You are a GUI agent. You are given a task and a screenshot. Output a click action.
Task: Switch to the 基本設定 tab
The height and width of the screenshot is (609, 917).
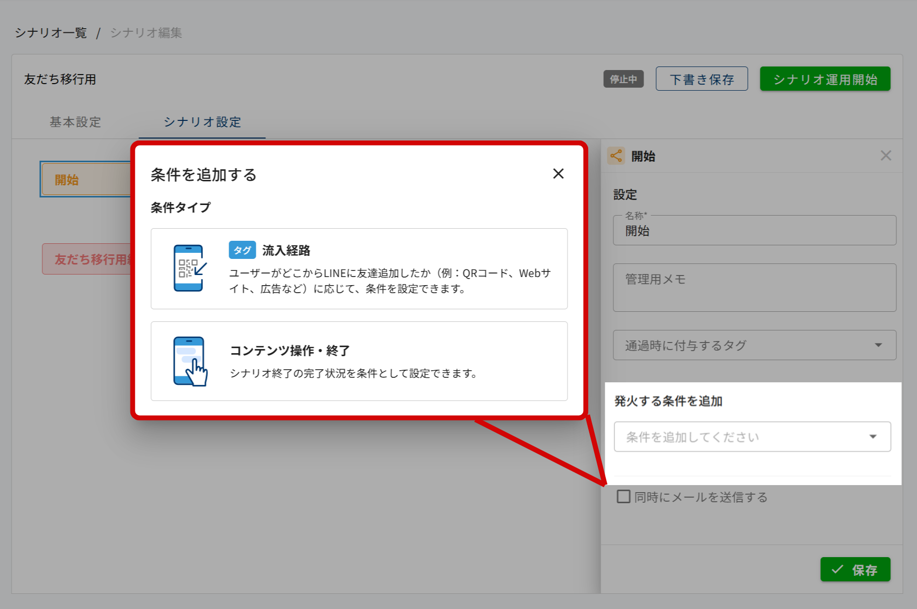[75, 122]
